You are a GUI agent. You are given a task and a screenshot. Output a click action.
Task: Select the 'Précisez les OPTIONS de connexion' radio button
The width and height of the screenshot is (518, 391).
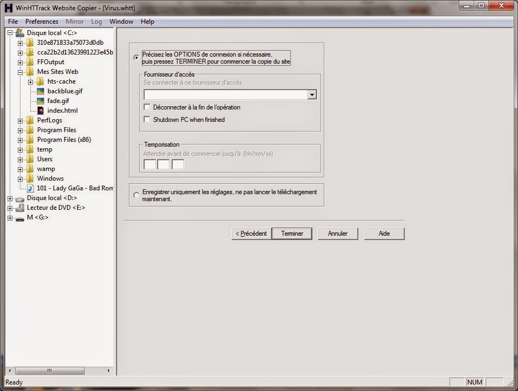pos(136,58)
